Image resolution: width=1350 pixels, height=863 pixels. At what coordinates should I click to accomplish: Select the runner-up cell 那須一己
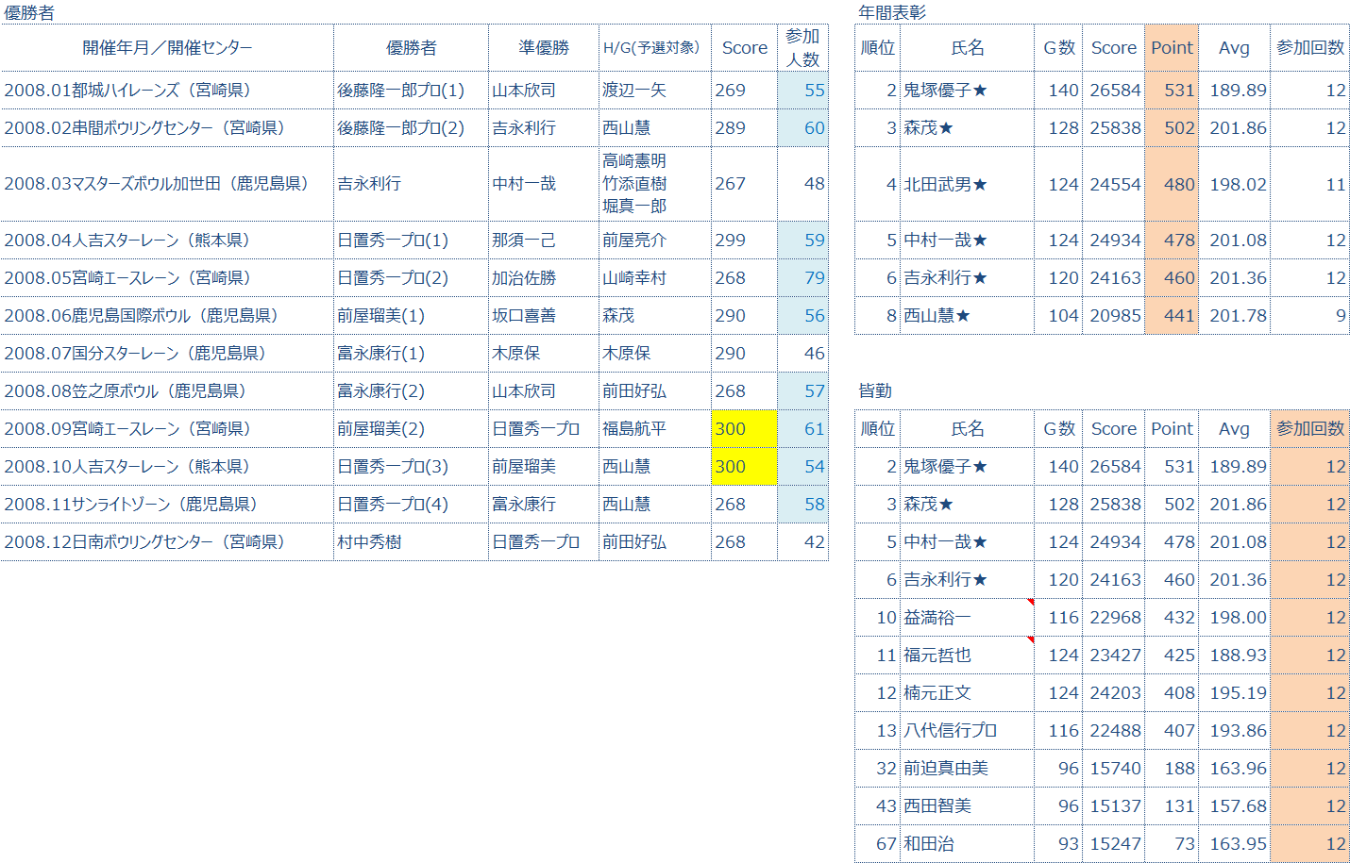pos(544,240)
